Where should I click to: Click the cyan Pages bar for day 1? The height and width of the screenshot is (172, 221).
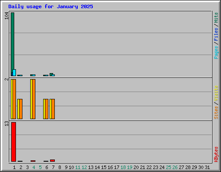[x=14, y=73]
